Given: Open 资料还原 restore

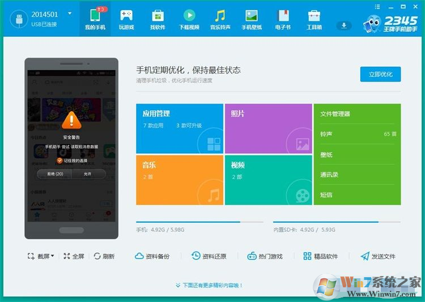Looking at the screenshot, I should pyautogui.click(x=209, y=256).
